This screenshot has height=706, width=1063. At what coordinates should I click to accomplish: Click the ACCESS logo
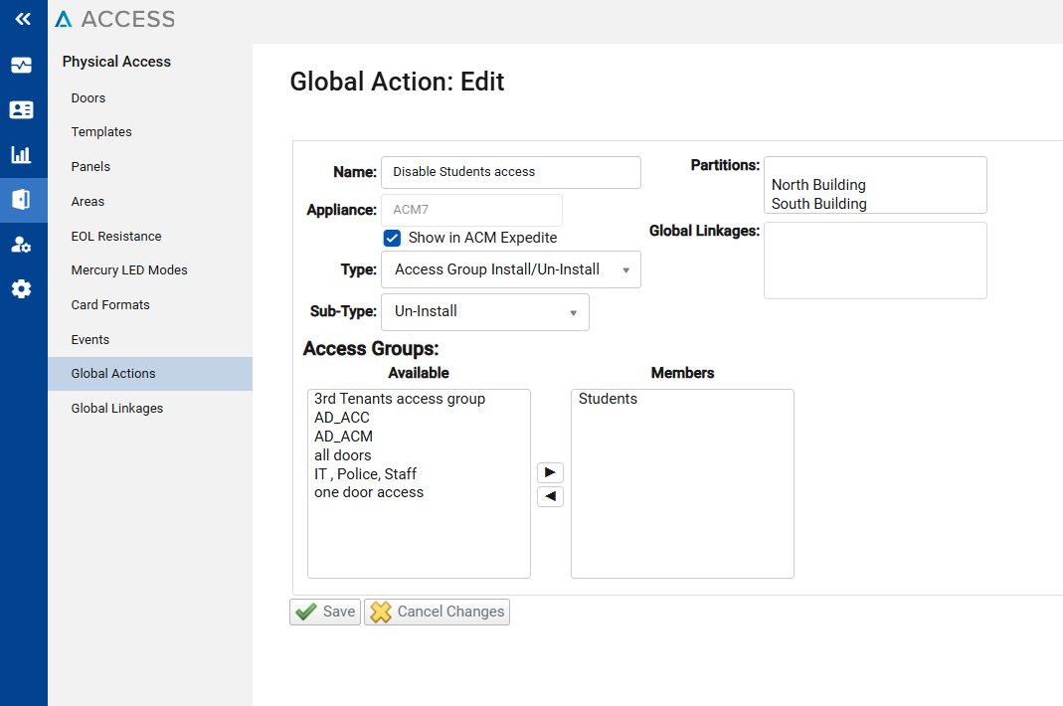114,19
